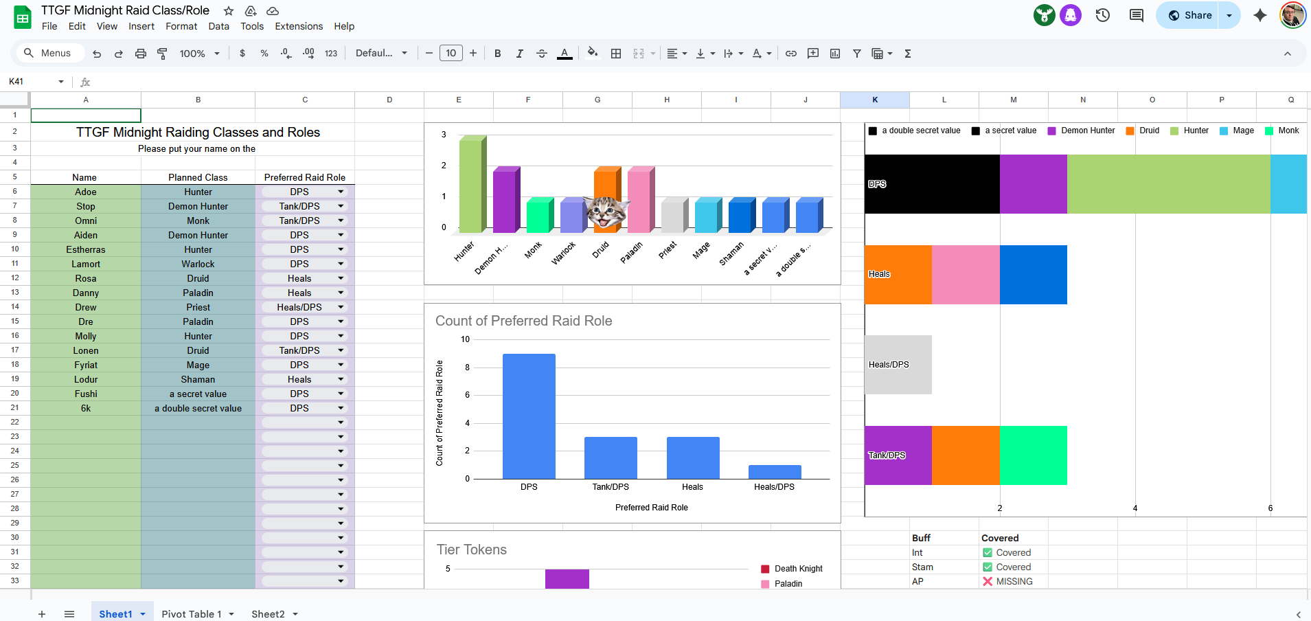Click the Share button
Viewport: 1311px width, 621px height.
(x=1189, y=15)
